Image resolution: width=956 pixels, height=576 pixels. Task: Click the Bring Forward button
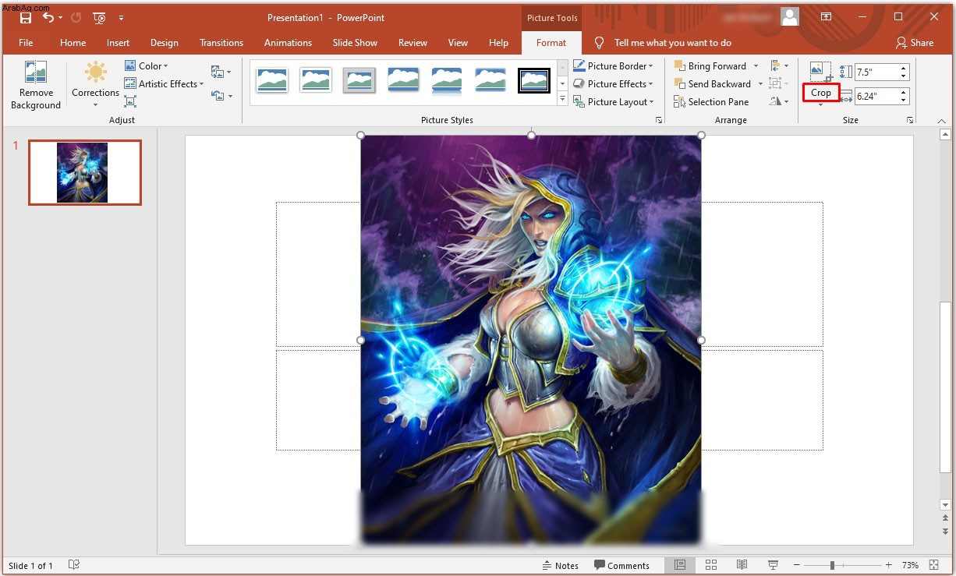coord(710,66)
